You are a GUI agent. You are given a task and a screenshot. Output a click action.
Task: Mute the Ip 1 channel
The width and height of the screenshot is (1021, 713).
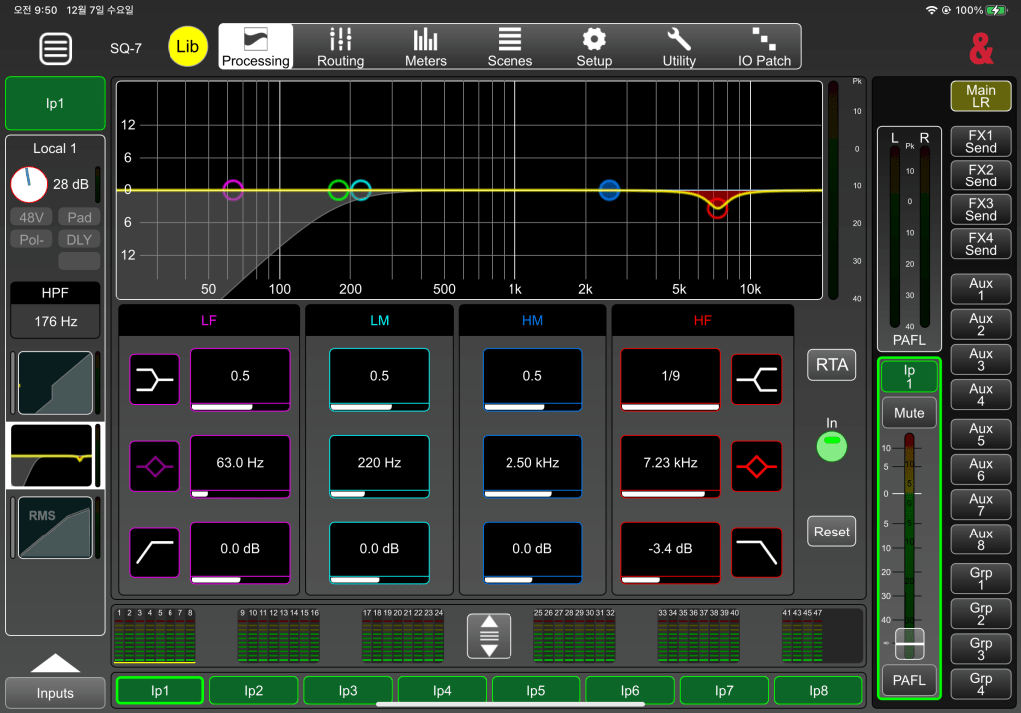click(x=908, y=412)
